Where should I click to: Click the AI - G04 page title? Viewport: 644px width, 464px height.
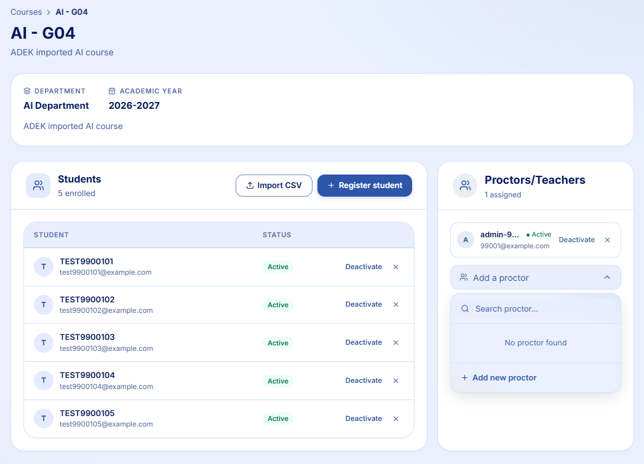coord(43,33)
